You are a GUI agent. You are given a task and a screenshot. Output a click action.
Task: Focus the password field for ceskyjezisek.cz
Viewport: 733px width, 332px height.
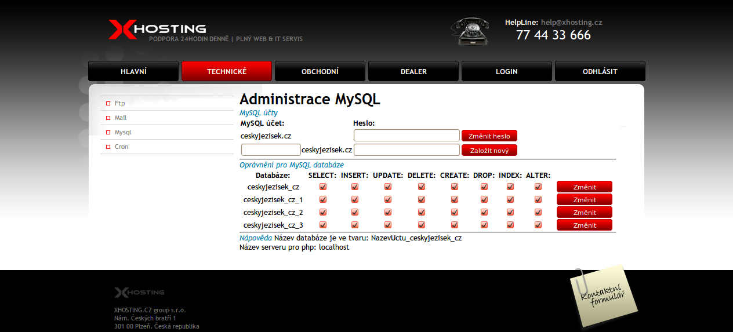coord(407,135)
